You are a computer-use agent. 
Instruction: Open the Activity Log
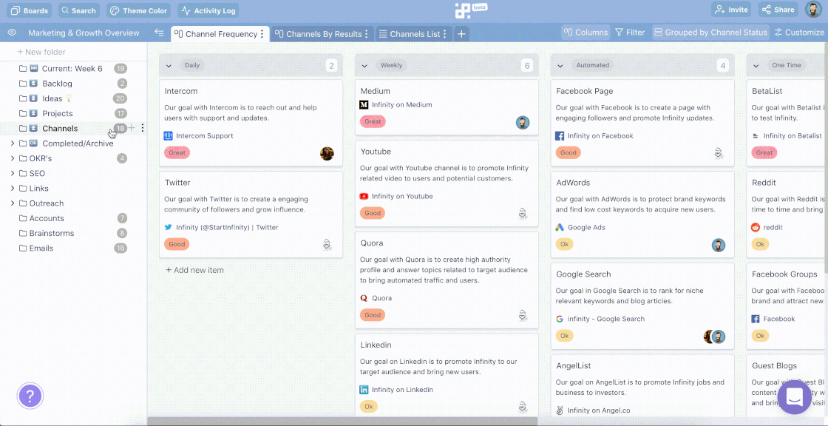click(208, 10)
